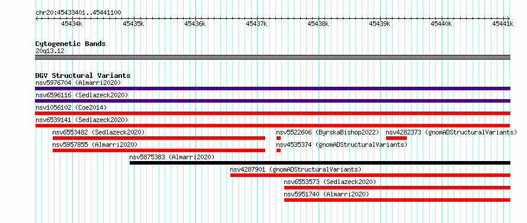Image resolution: width=527 pixels, height=223 pixels.
Task: Open nsv4282373 (gnomADStructuralVariants) label
Action: click(451, 132)
